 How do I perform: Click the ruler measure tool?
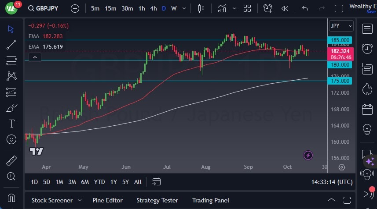(11, 160)
